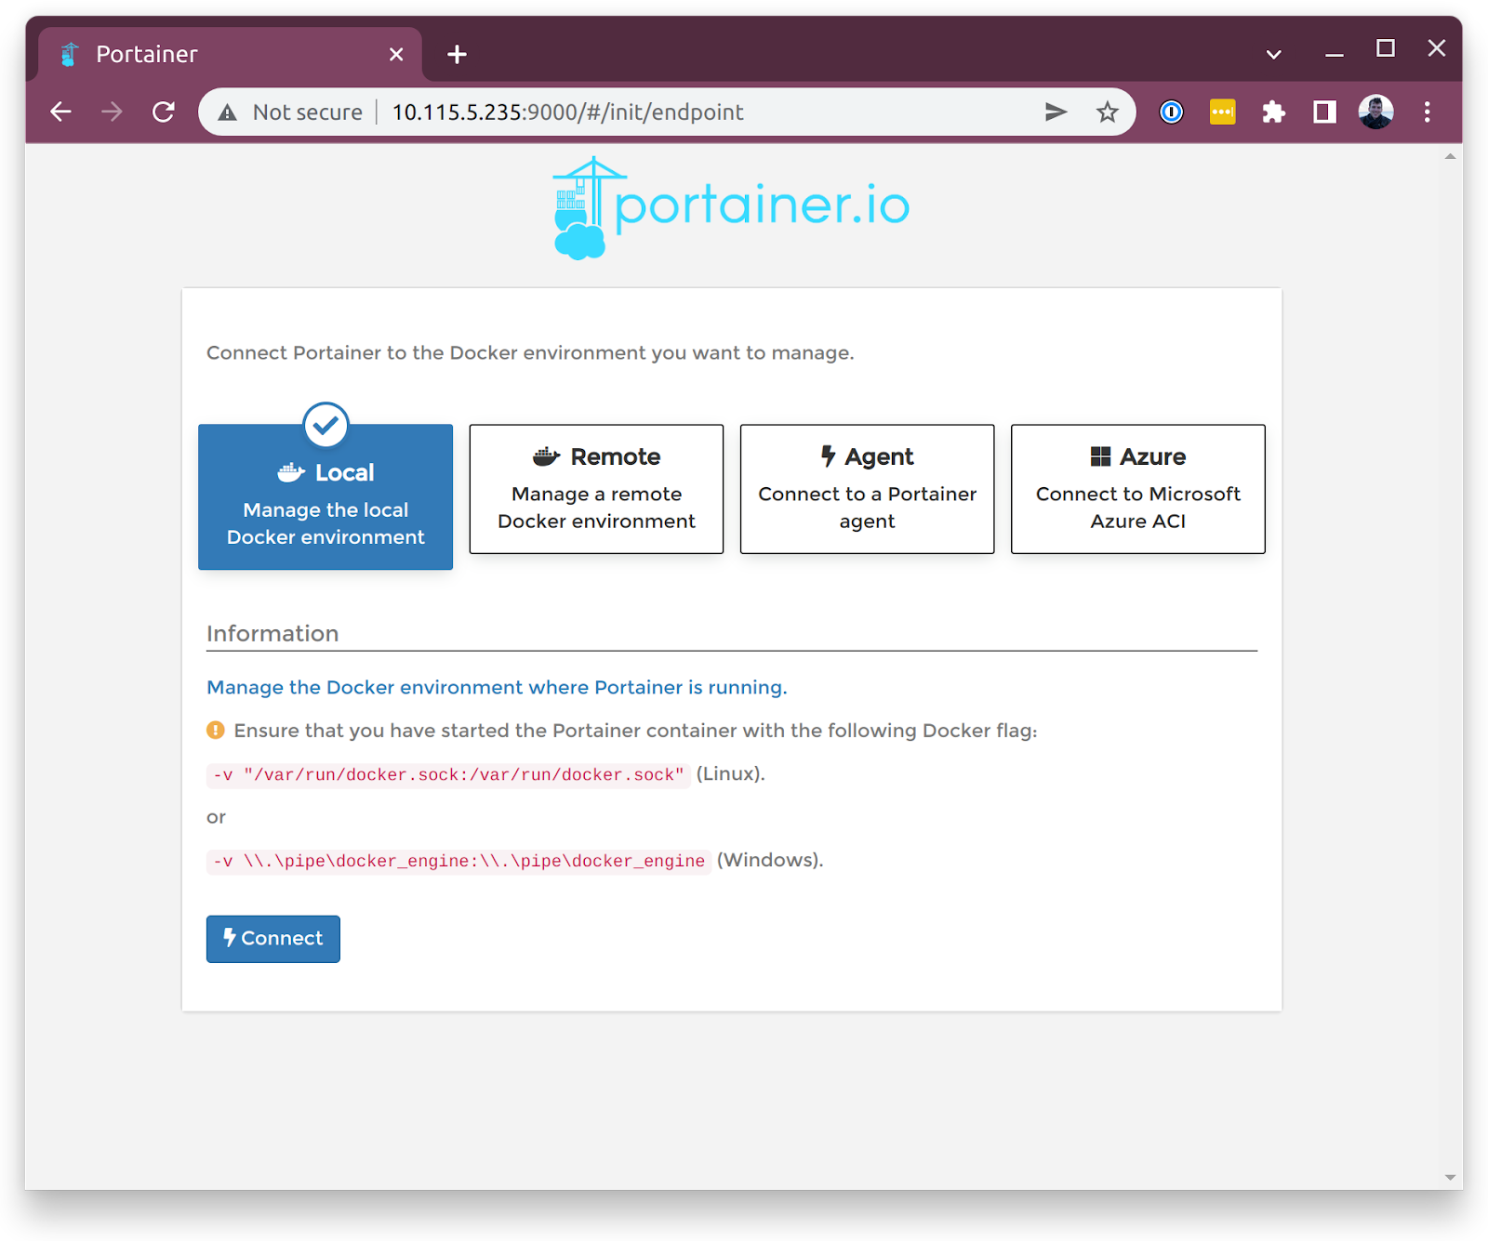Open Chrome's three-dot menu
The image size is (1488, 1241).
pos(1427,112)
